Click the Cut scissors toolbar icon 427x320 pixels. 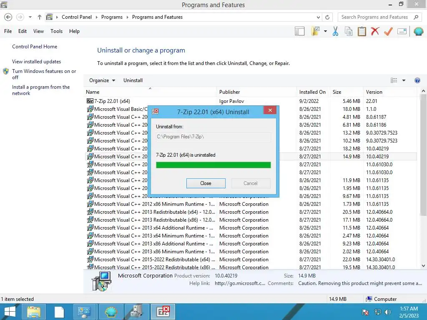click(x=335, y=31)
